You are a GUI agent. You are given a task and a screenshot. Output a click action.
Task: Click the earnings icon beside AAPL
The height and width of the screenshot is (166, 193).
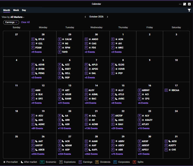click(x=86, y=150)
